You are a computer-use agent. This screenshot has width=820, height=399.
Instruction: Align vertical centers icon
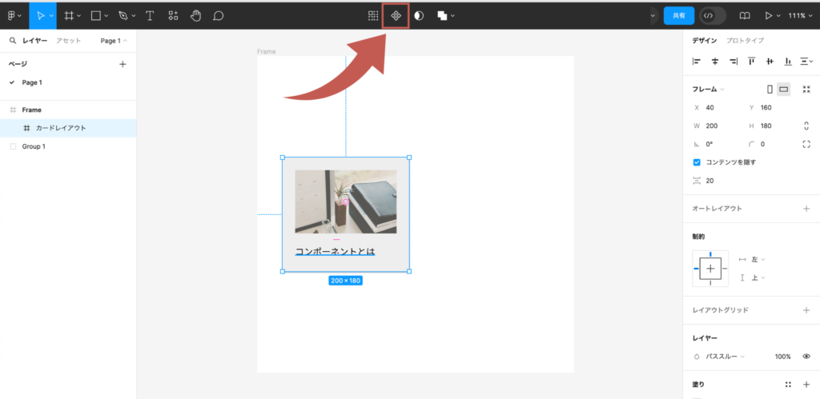(x=770, y=61)
